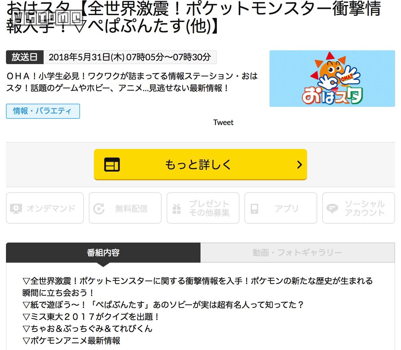The image size is (401, 350).
Task: Open the アプリ button
Action: coord(281,208)
